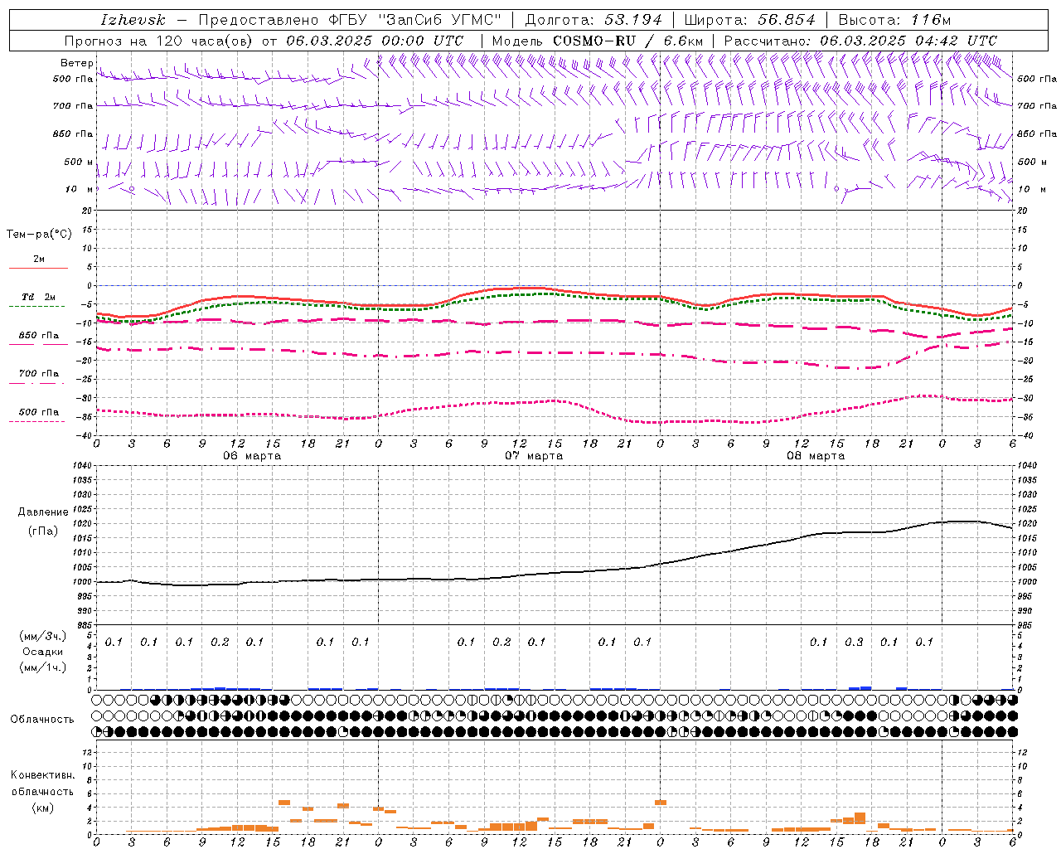The image size is (1061, 849).
Task: Click the Осадки precipitation label
Action: [x=43, y=652]
